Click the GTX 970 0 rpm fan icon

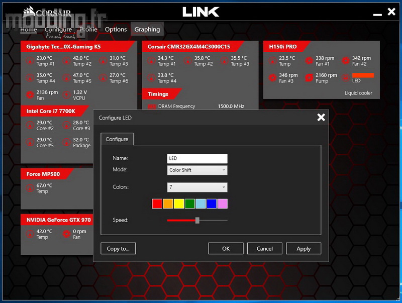pyautogui.click(x=67, y=234)
